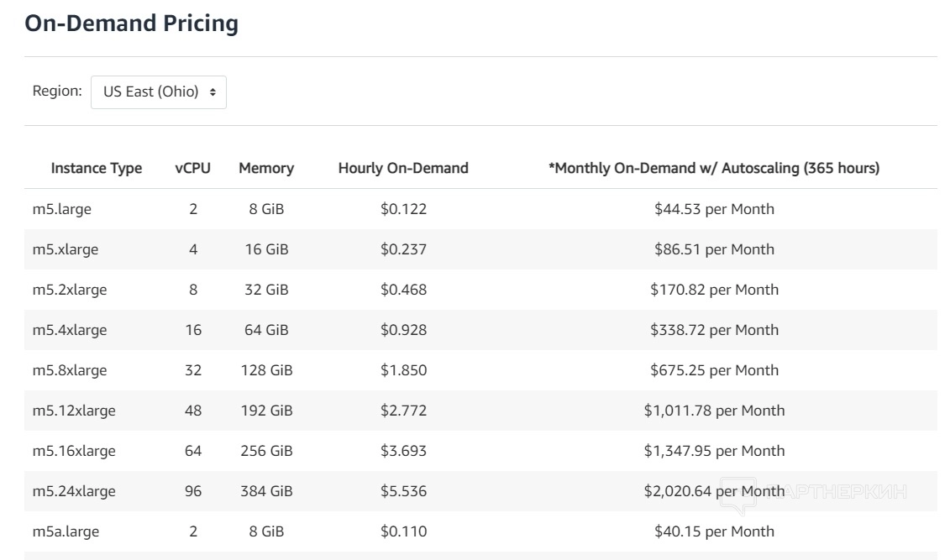
Task: Select the m5.8xlarge row label
Action: point(70,370)
